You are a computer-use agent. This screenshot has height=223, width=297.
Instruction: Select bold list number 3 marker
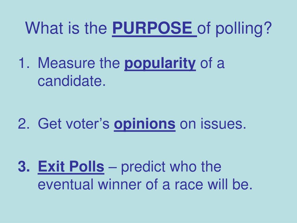[24, 166]
